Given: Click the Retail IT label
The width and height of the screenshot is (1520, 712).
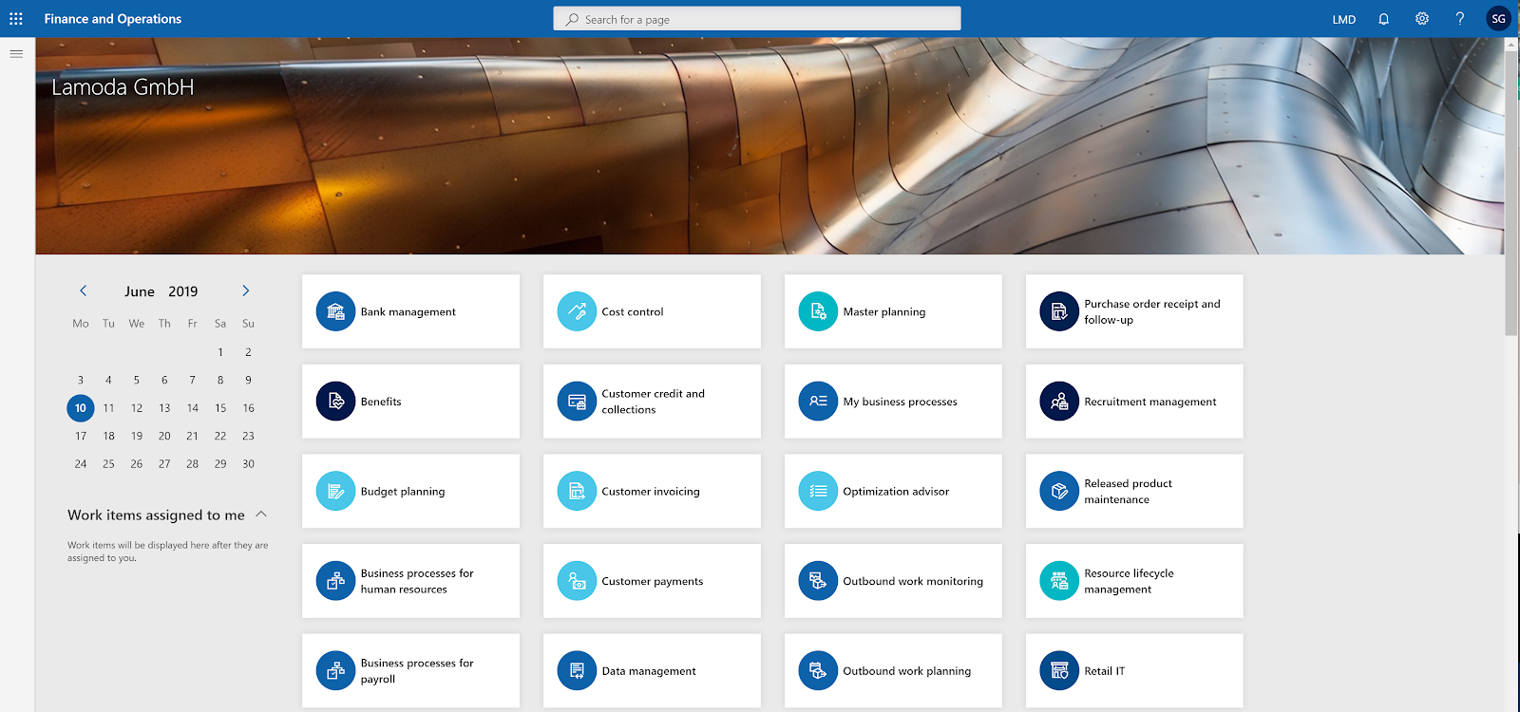Looking at the screenshot, I should 1105,670.
